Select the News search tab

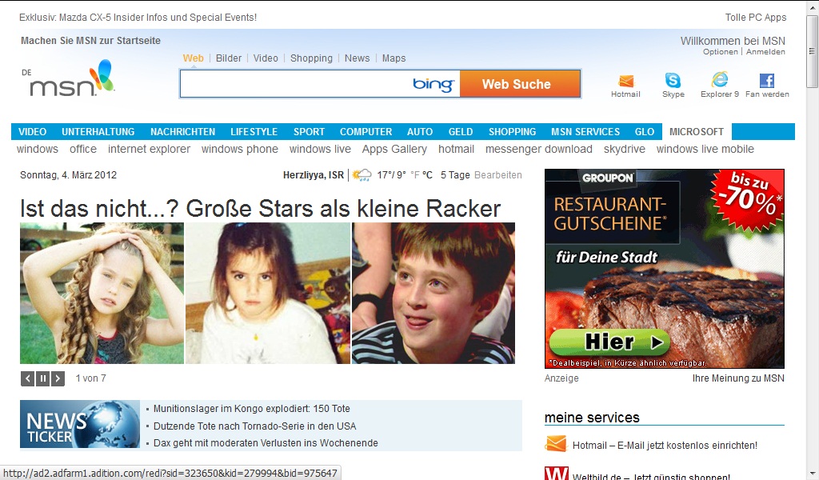(x=358, y=58)
